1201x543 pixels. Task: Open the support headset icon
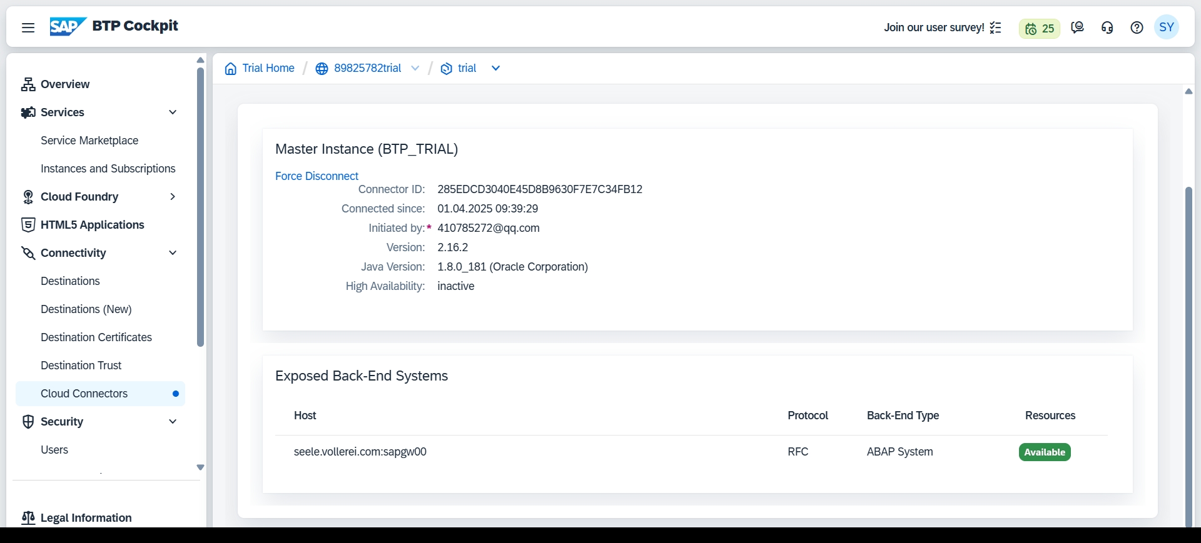tap(1107, 27)
